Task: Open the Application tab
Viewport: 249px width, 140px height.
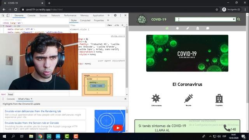Action: coord(98,16)
